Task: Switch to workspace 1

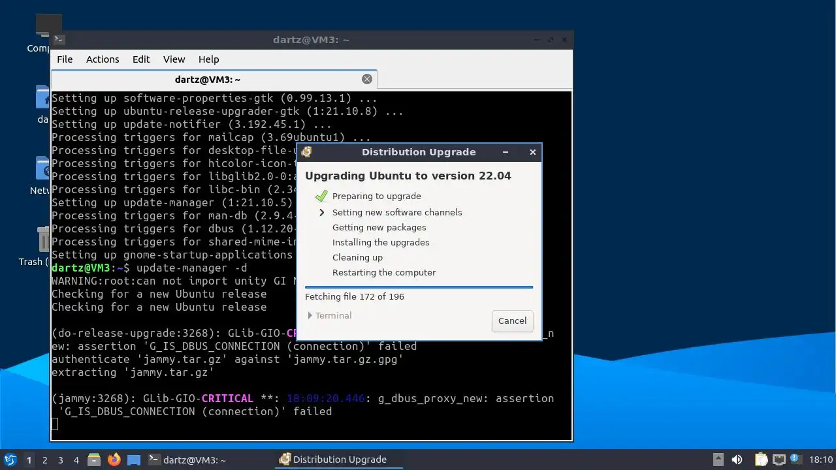Action: [x=29, y=460]
